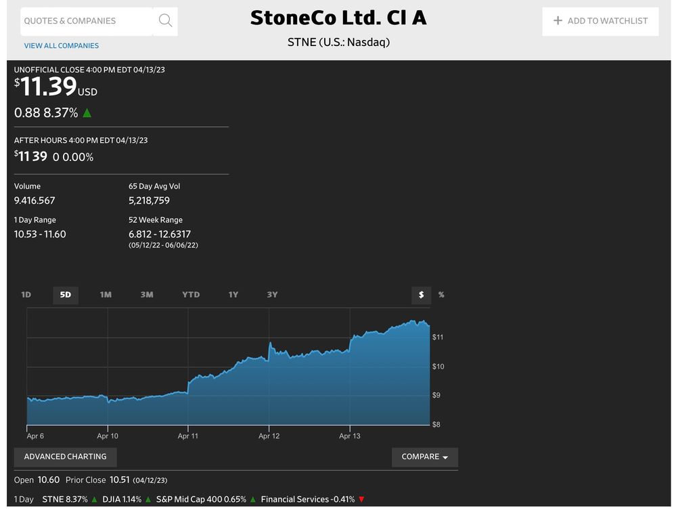Switch to the 3Y chart range

(x=272, y=295)
